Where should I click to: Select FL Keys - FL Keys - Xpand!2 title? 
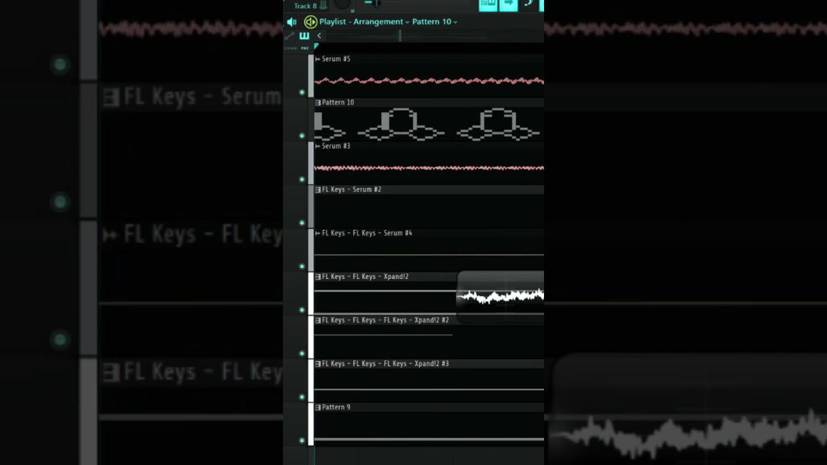click(365, 276)
